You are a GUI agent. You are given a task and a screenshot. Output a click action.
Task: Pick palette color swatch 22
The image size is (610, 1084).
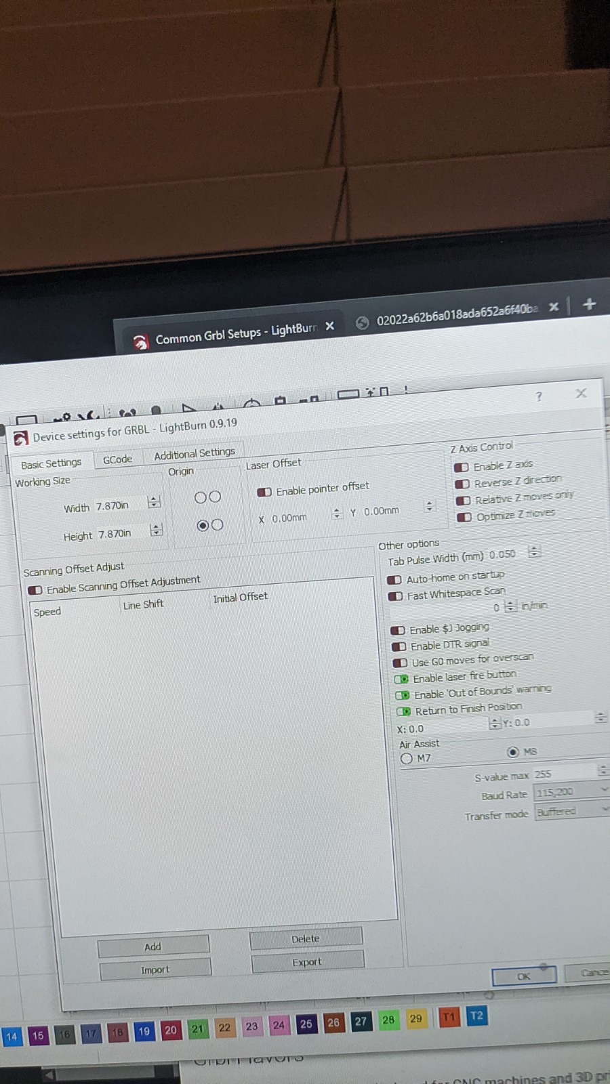click(224, 1028)
